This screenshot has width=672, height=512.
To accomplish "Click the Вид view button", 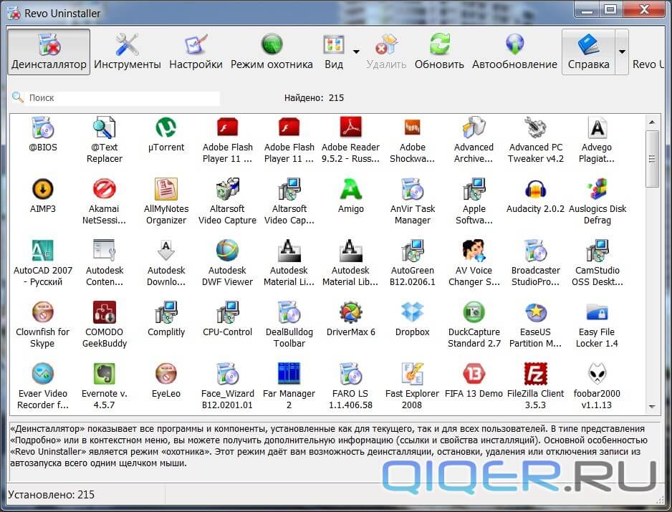I will [334, 52].
